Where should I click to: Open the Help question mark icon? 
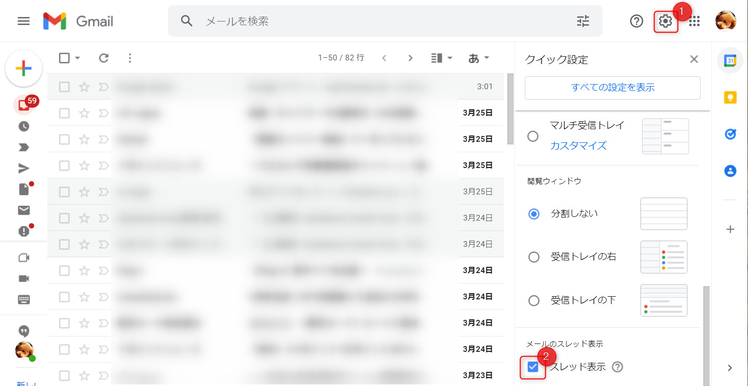click(637, 21)
